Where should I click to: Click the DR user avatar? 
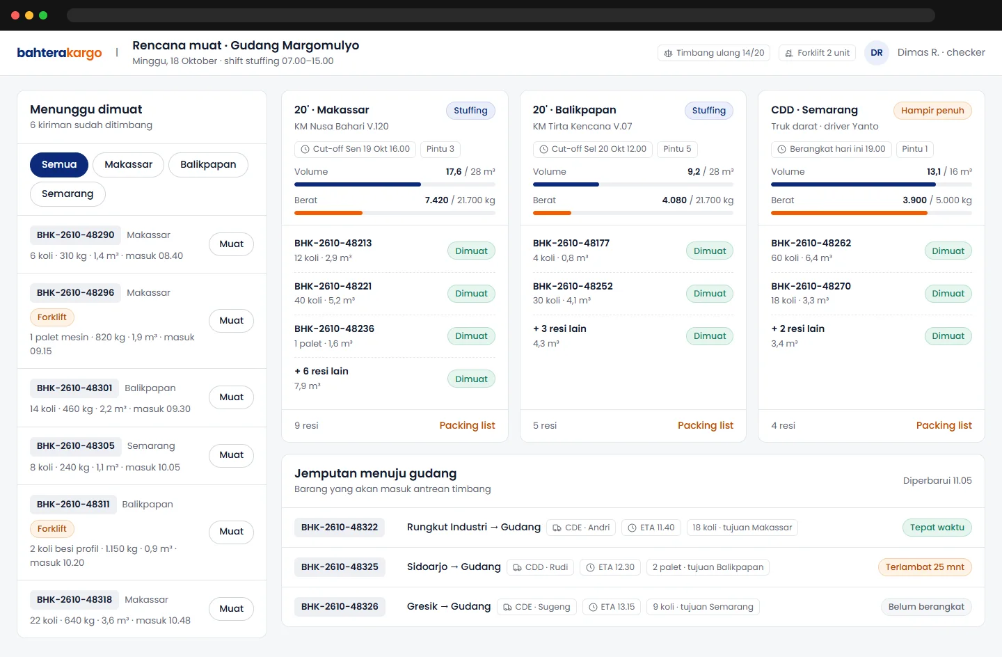[877, 53]
